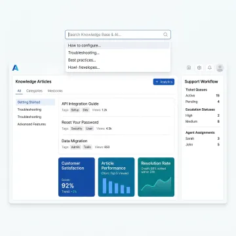The width and height of the screenshot is (236, 236).
Task: Select Advanced Features in the category list
Action: (x=35, y=124)
